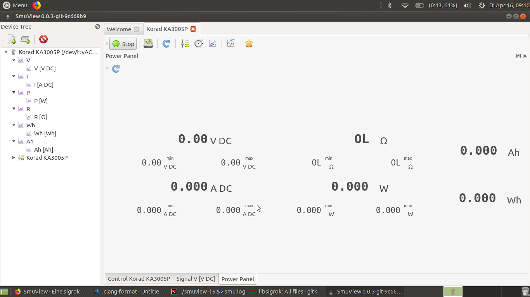Collapse the R channel group
530x297 pixels.
[x=14, y=109]
